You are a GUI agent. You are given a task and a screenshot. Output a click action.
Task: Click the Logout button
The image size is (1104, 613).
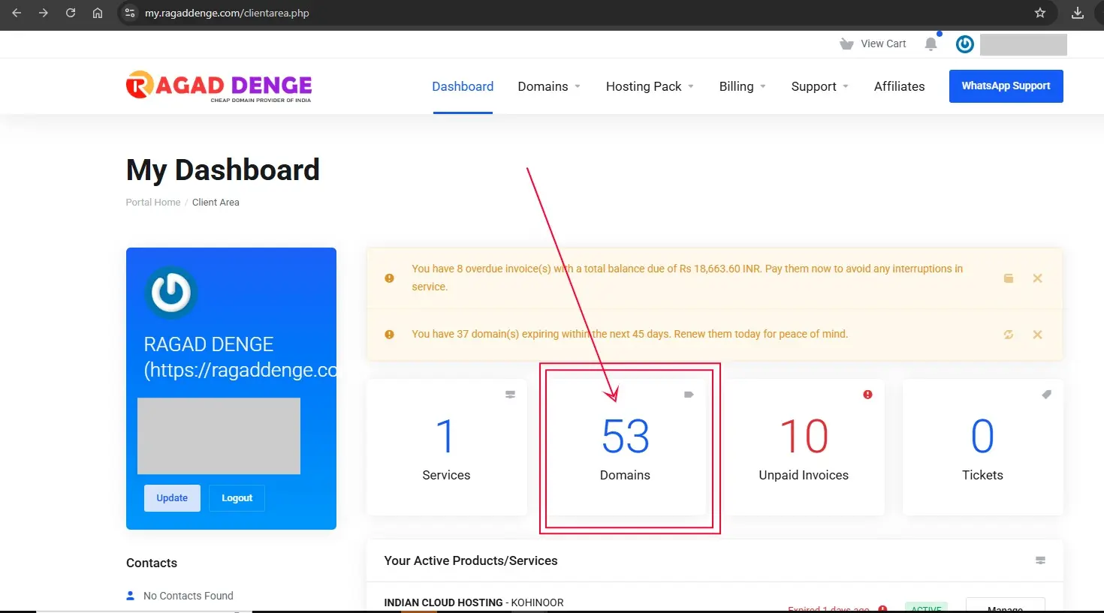click(x=237, y=498)
